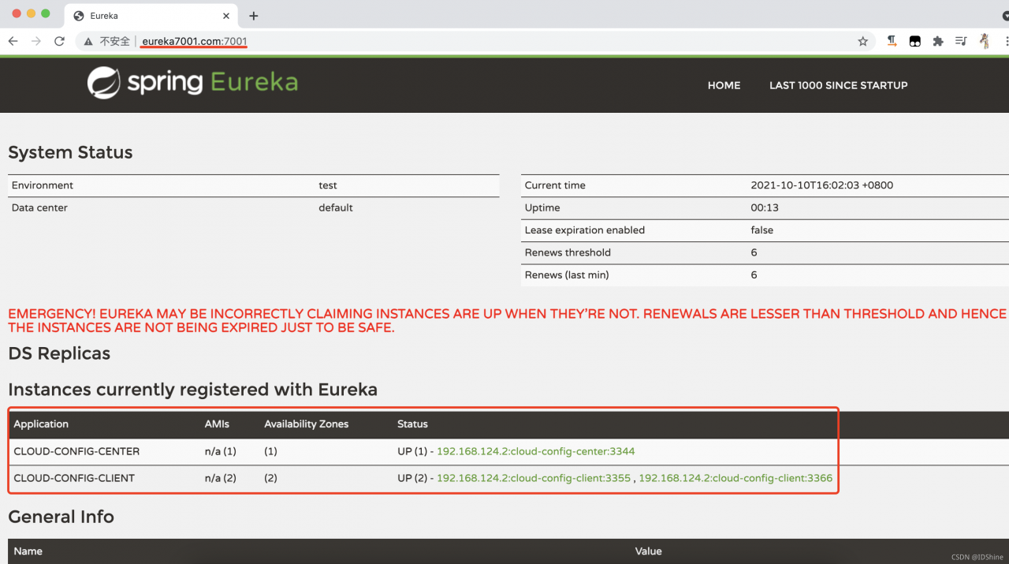Open the media control playlist icon
Viewport: 1009px width, 564px height.
tap(961, 41)
